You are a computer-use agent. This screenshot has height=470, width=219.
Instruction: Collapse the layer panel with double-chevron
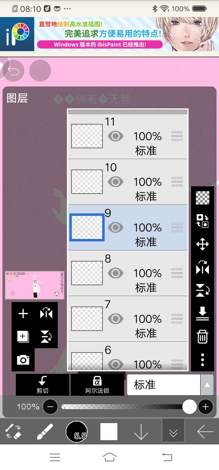173,432
